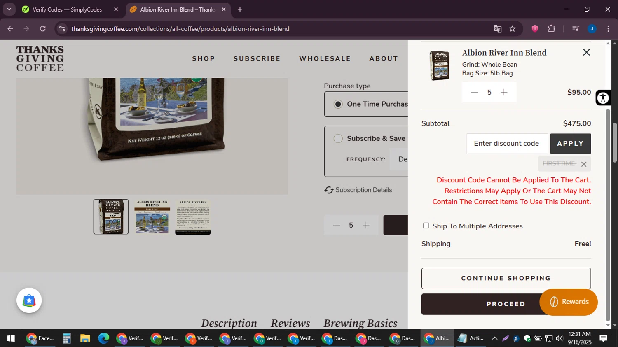Open the SUBSCRIBE menu

257,58
